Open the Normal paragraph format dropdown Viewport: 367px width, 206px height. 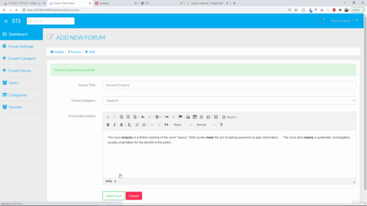[205, 125]
